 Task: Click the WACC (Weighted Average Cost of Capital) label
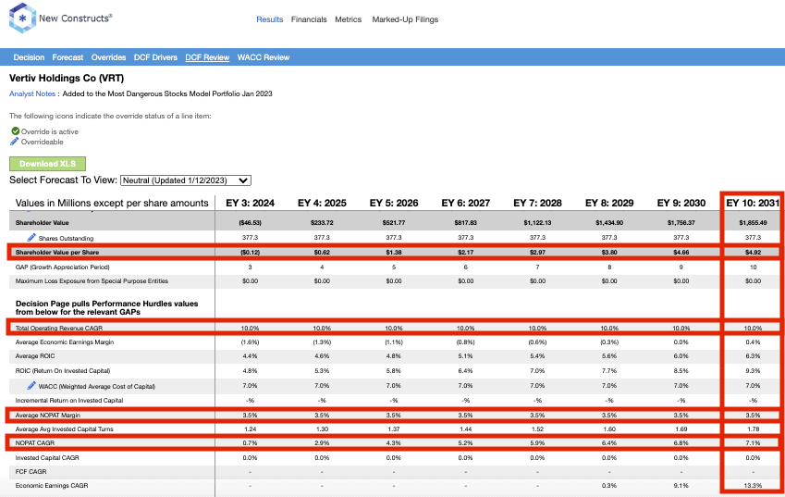97,386
